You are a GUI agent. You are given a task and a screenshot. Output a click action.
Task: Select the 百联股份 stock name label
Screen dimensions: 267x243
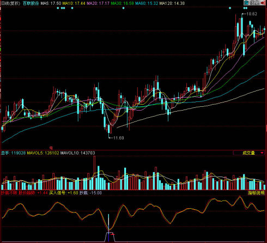click(31, 3)
